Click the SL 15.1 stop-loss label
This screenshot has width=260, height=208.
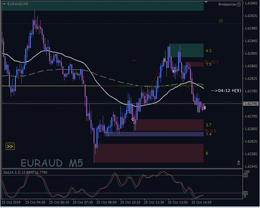click(212, 62)
